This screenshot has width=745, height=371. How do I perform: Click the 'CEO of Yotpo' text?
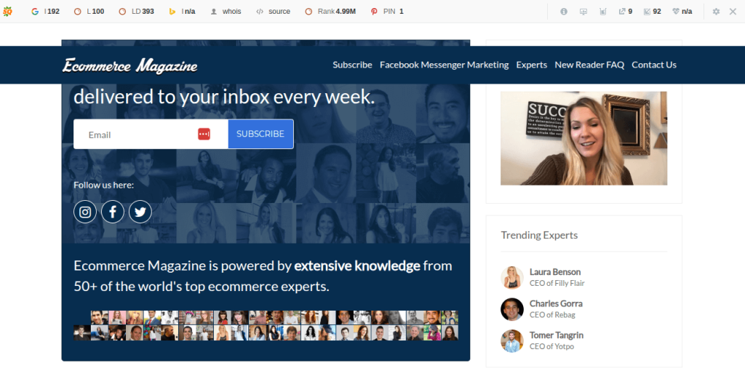pyautogui.click(x=552, y=347)
